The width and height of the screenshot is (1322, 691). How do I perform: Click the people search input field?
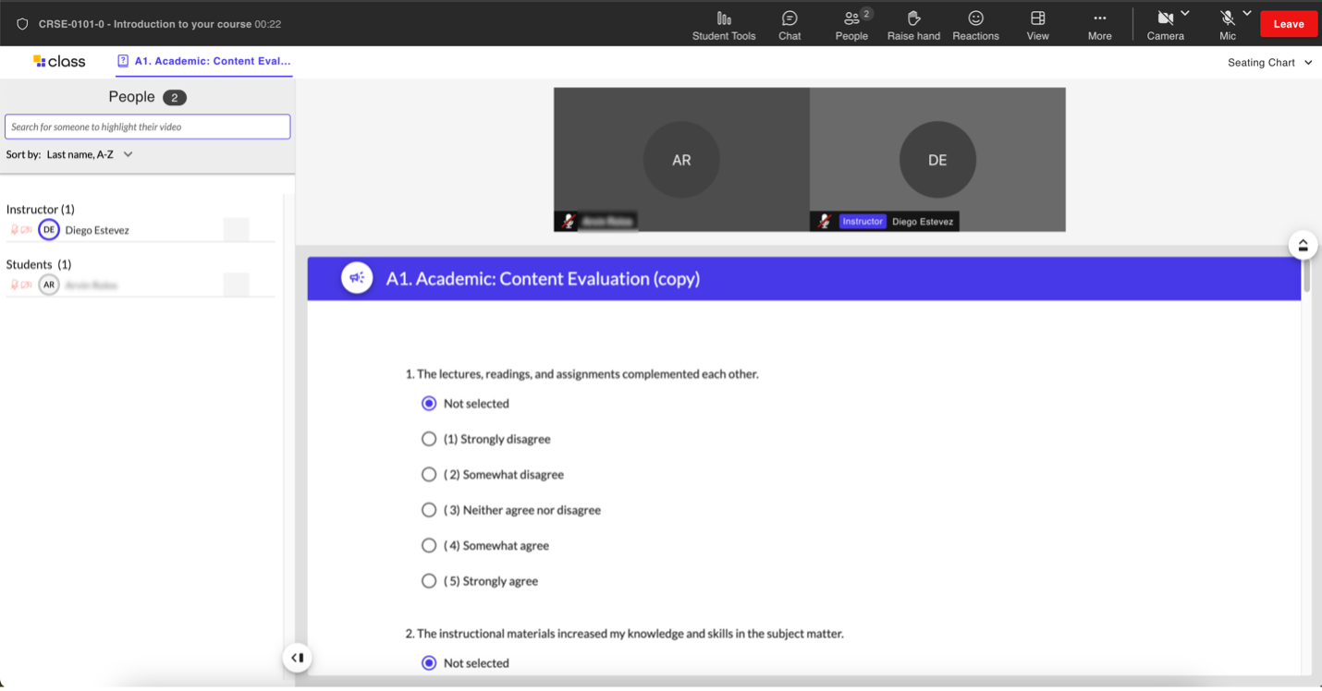click(x=148, y=127)
